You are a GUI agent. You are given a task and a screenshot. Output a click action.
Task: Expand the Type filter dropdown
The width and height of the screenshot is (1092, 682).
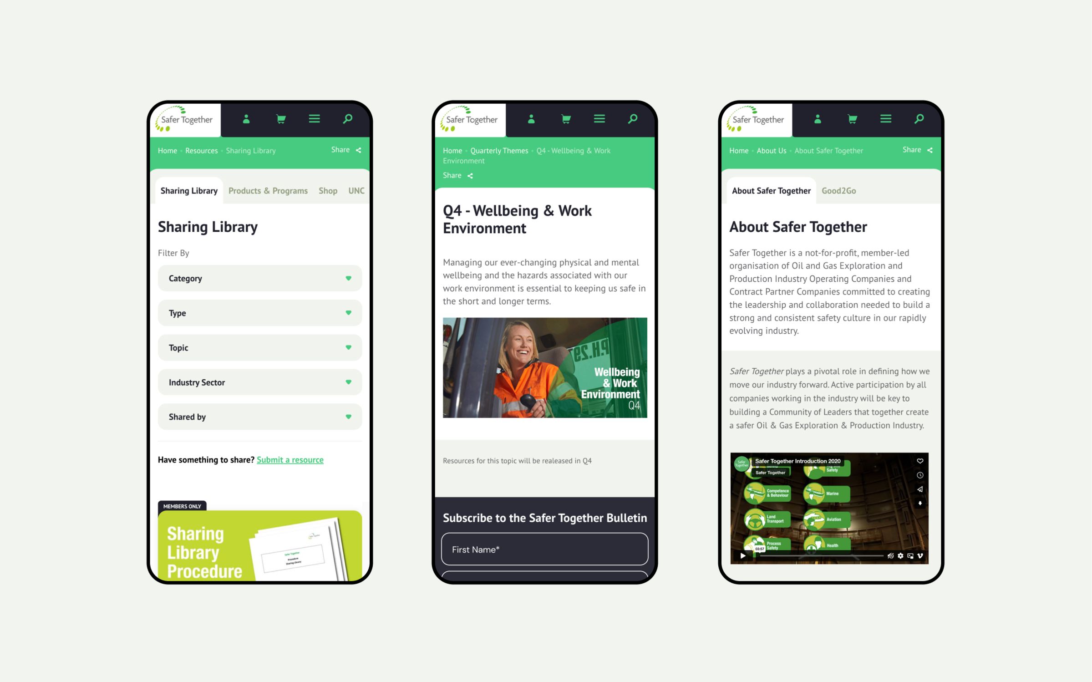(x=260, y=313)
